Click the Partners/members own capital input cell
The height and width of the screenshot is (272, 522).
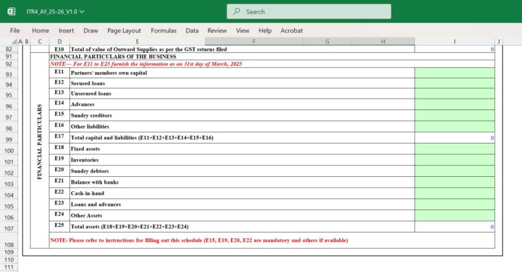click(454, 72)
